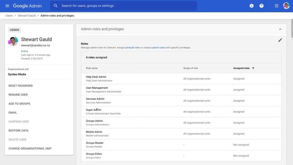
Task: Click the ADMIN badge label
Action: click(x=14, y=30)
